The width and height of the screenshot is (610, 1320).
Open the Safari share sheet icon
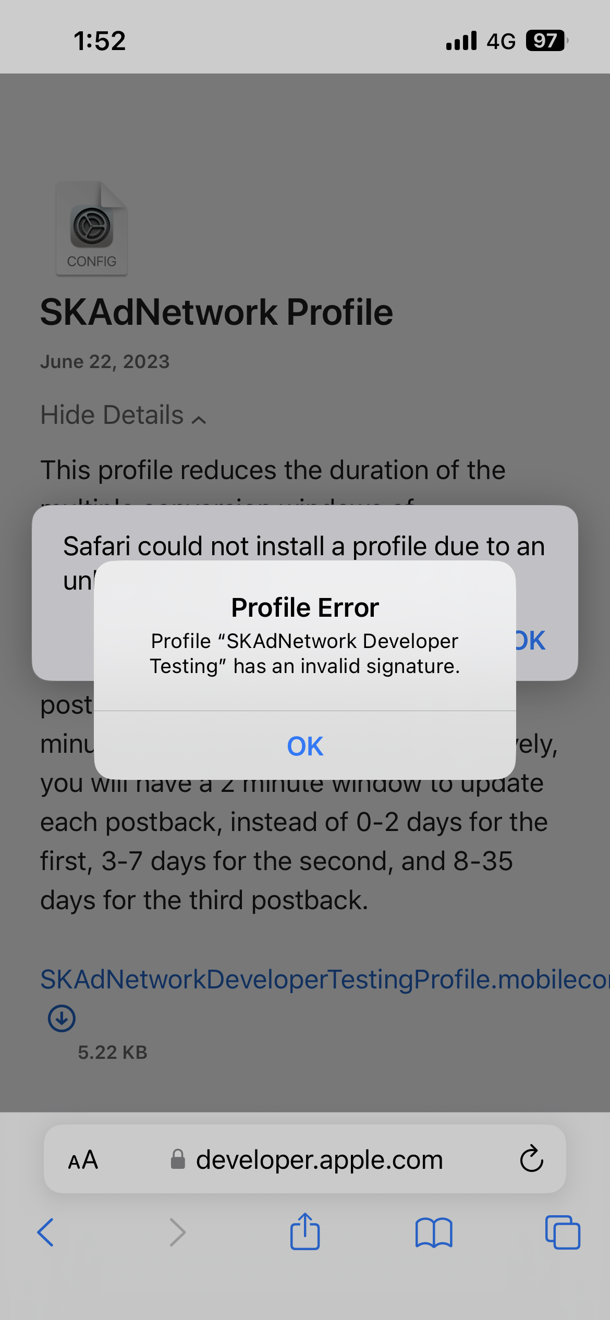tap(305, 1231)
